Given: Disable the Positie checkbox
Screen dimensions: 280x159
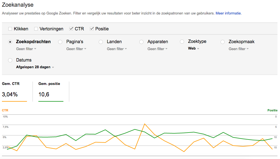Looking at the screenshot, I should (x=91, y=29).
